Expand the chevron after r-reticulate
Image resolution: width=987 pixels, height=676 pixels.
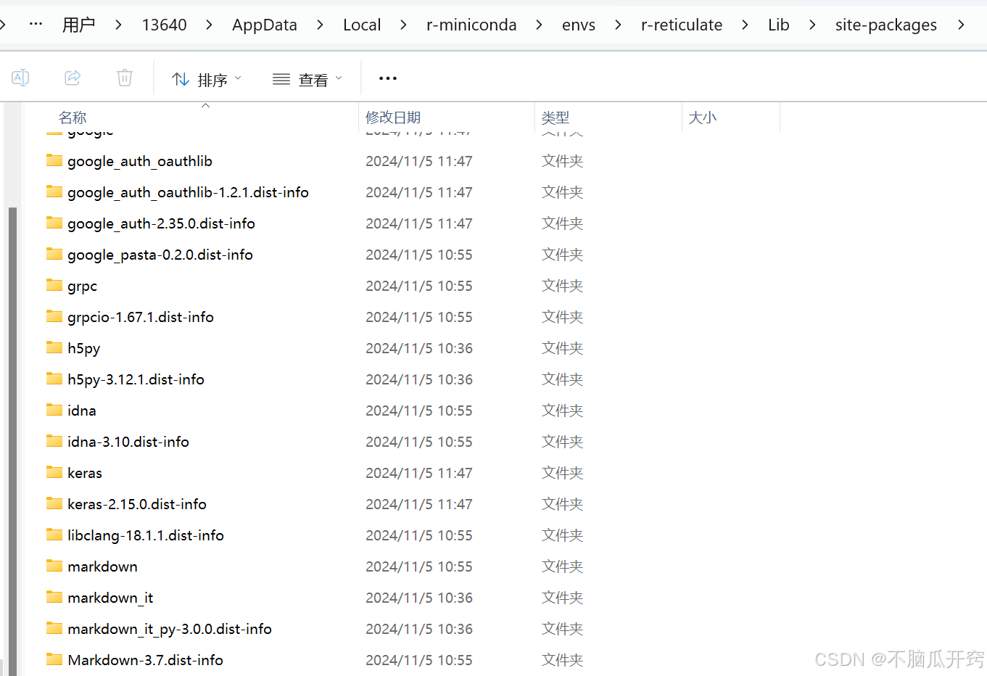pos(745,25)
